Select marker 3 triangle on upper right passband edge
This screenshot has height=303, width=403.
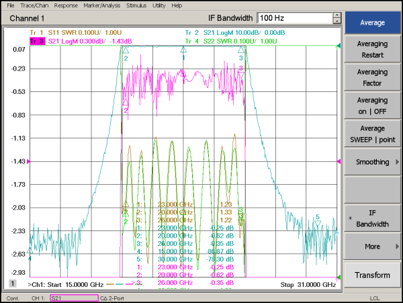click(241, 50)
